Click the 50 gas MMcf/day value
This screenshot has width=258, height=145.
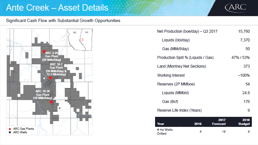[x=248, y=49]
